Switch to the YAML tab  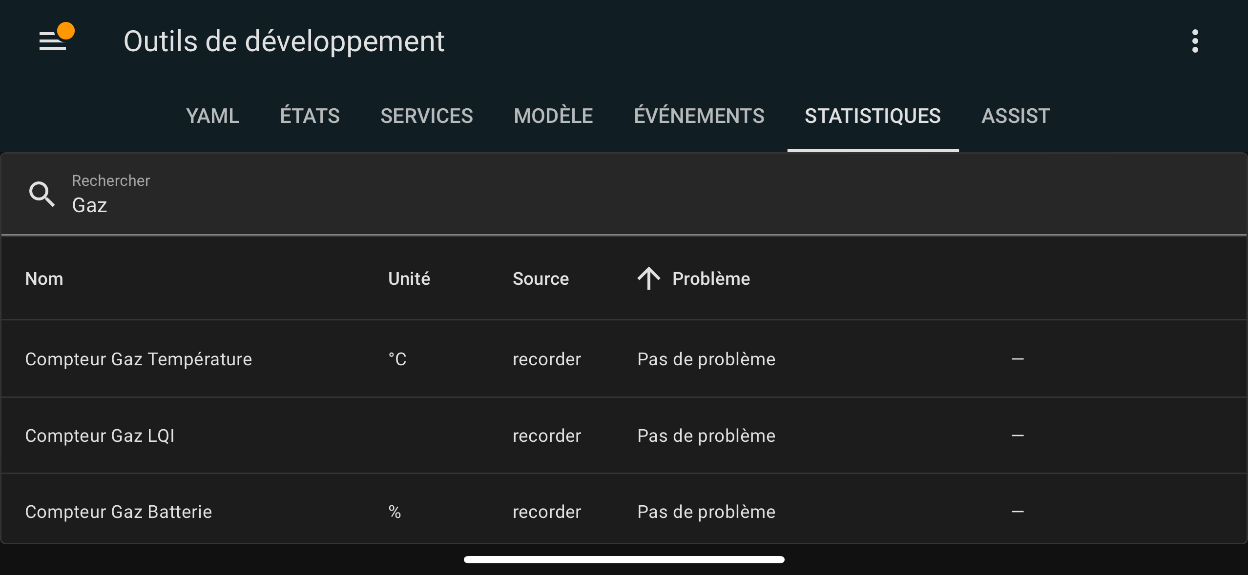tap(212, 116)
